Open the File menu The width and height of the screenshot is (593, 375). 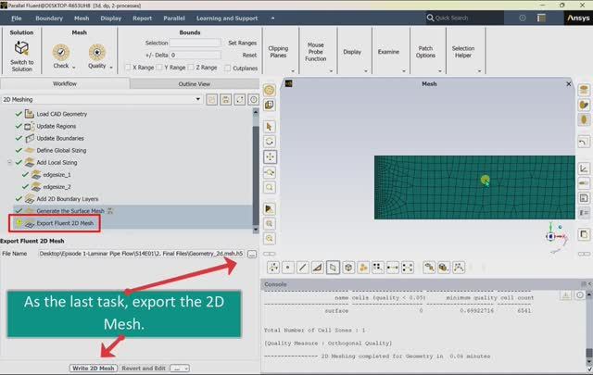click(x=17, y=19)
